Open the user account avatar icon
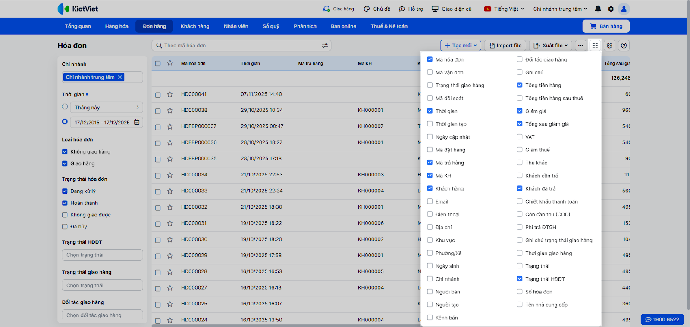690x327 pixels. [624, 9]
